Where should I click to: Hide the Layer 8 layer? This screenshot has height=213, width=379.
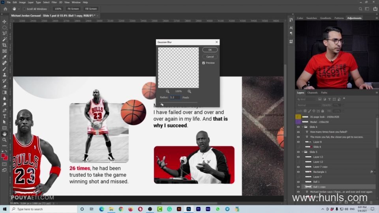tap(298, 142)
